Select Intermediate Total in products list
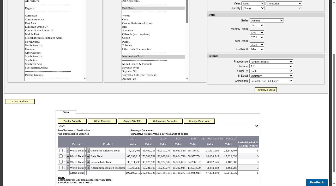Viewport: 336px width, 186px height. click(x=154, y=57)
